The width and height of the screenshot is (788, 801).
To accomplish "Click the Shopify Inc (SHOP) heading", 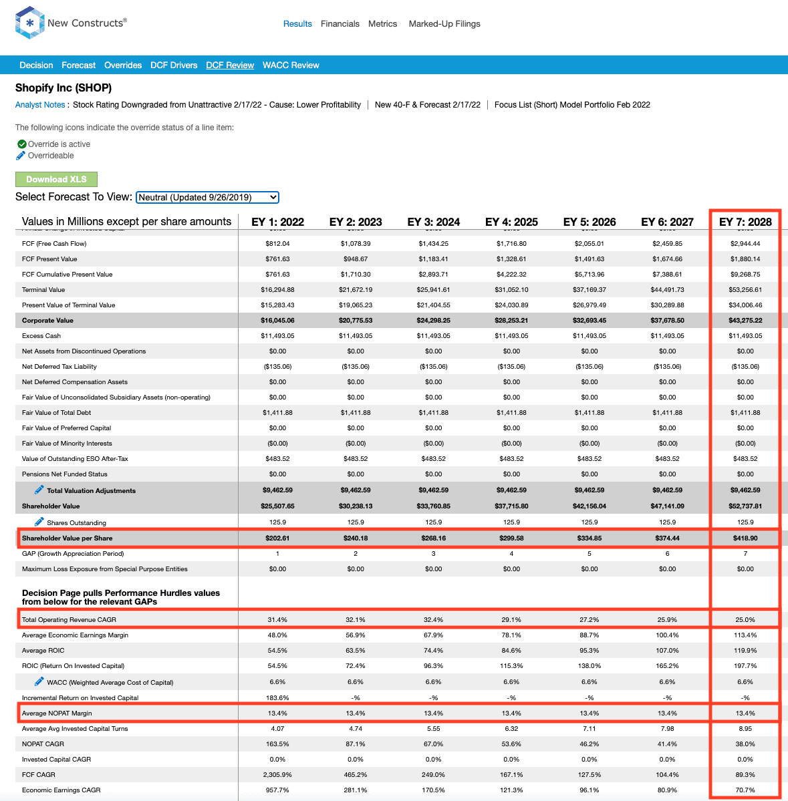I will pyautogui.click(x=63, y=88).
